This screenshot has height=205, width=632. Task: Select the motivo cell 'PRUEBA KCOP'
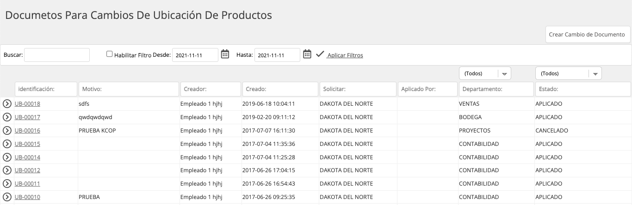pyautogui.click(x=97, y=131)
